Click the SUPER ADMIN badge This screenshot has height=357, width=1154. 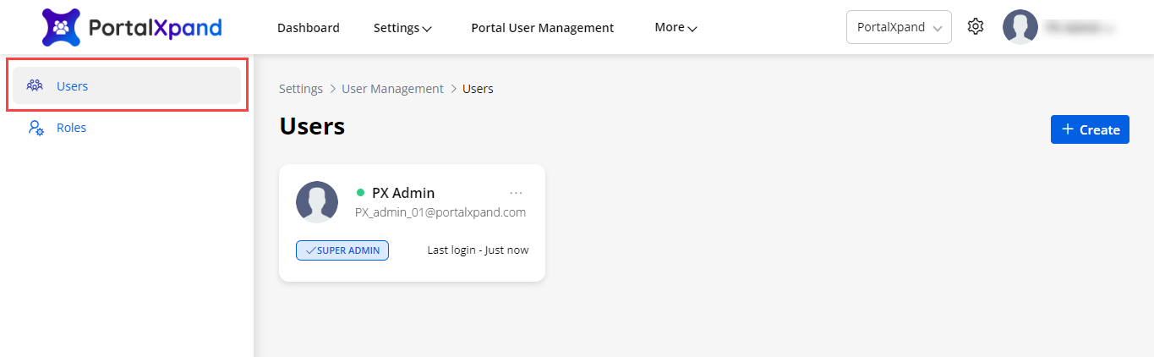click(x=342, y=250)
